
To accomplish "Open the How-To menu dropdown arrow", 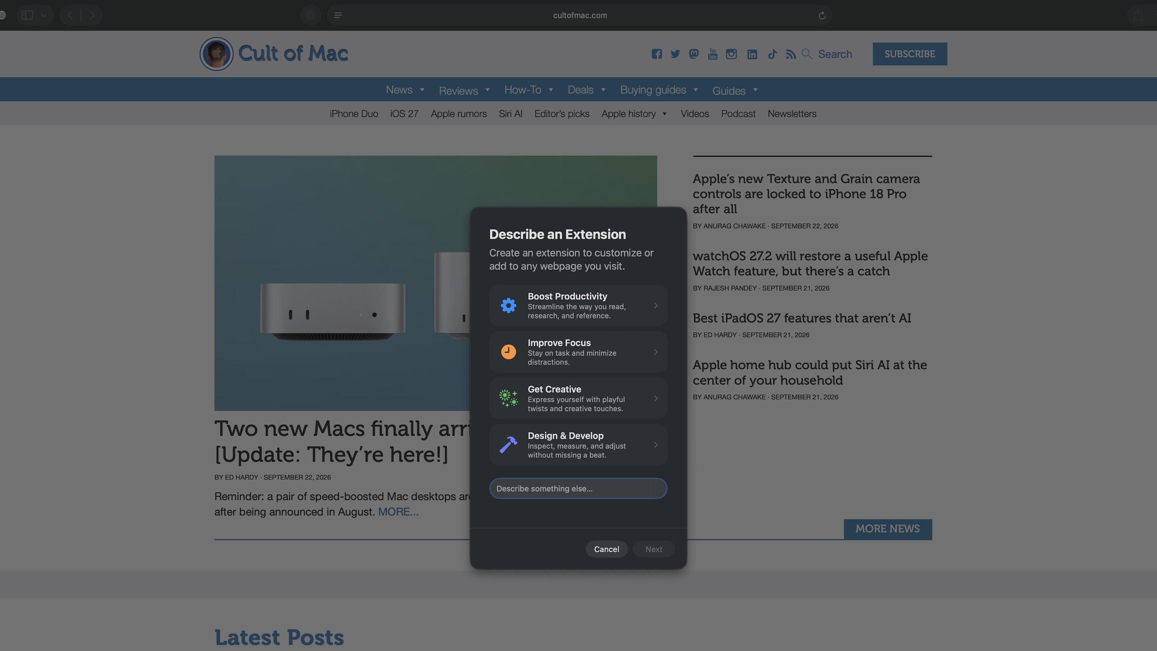I will point(551,90).
